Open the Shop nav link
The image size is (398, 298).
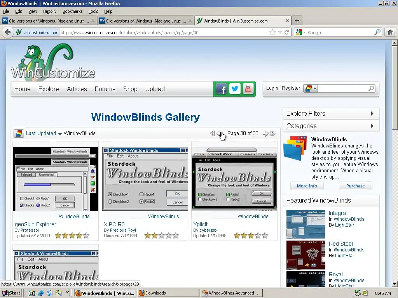coord(130,89)
